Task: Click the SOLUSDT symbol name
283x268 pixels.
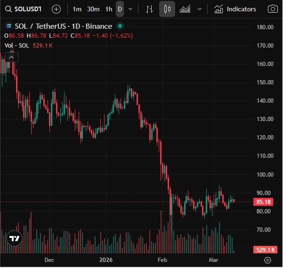Action: (x=28, y=9)
